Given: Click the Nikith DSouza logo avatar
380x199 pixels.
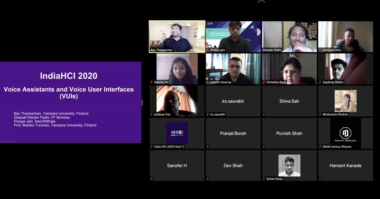Looking at the screenshot, I should pyautogui.click(x=345, y=133).
